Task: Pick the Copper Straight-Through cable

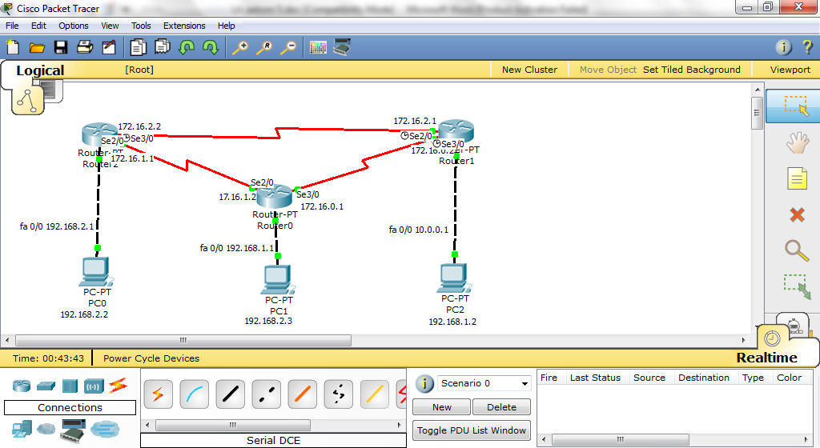Action: [x=230, y=394]
